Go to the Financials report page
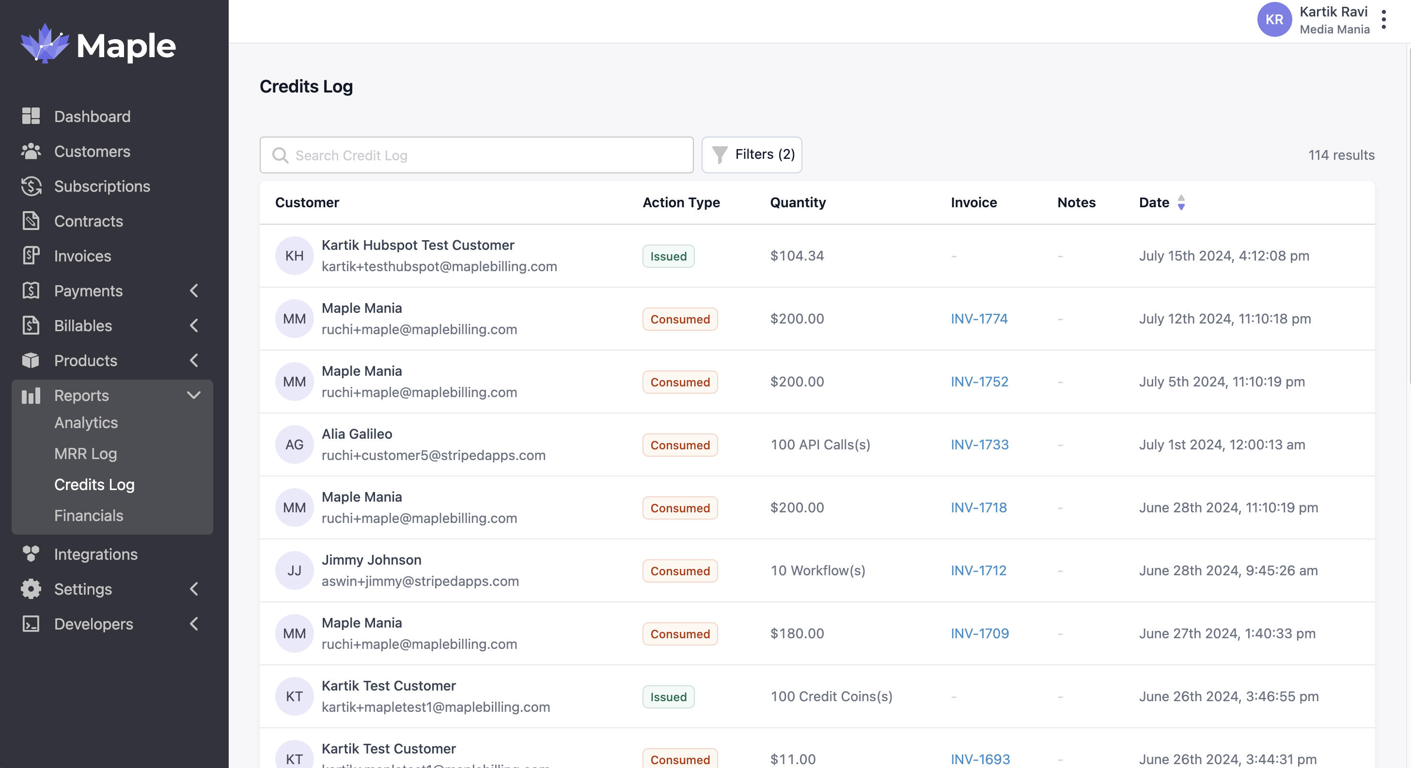Screen dimensions: 1411x768 [x=89, y=516]
